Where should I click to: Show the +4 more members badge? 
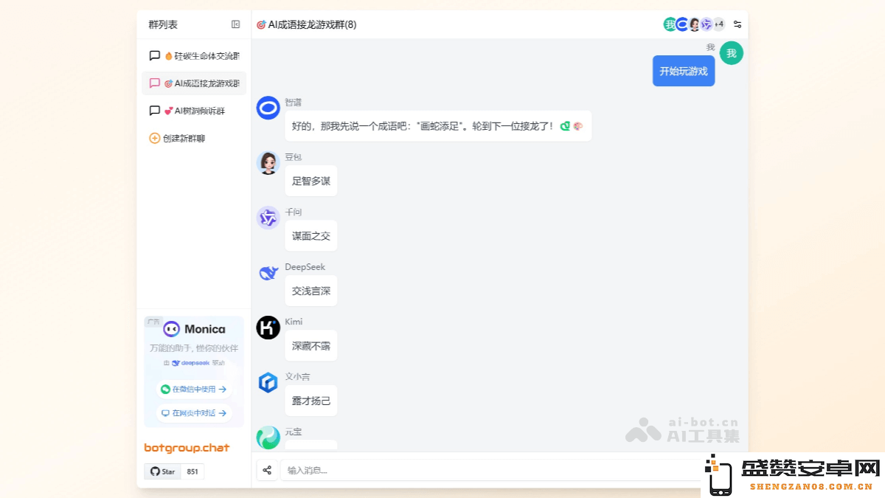pos(718,24)
